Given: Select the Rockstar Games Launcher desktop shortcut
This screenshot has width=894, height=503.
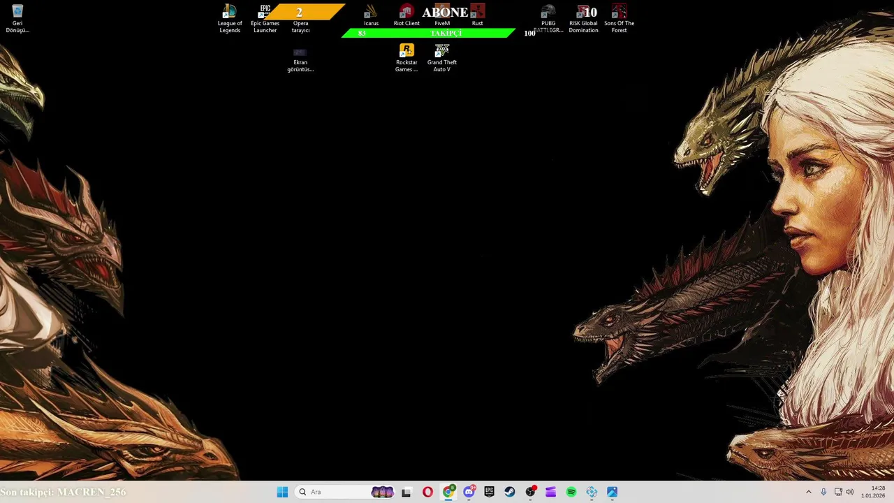Looking at the screenshot, I should tap(406, 58).
